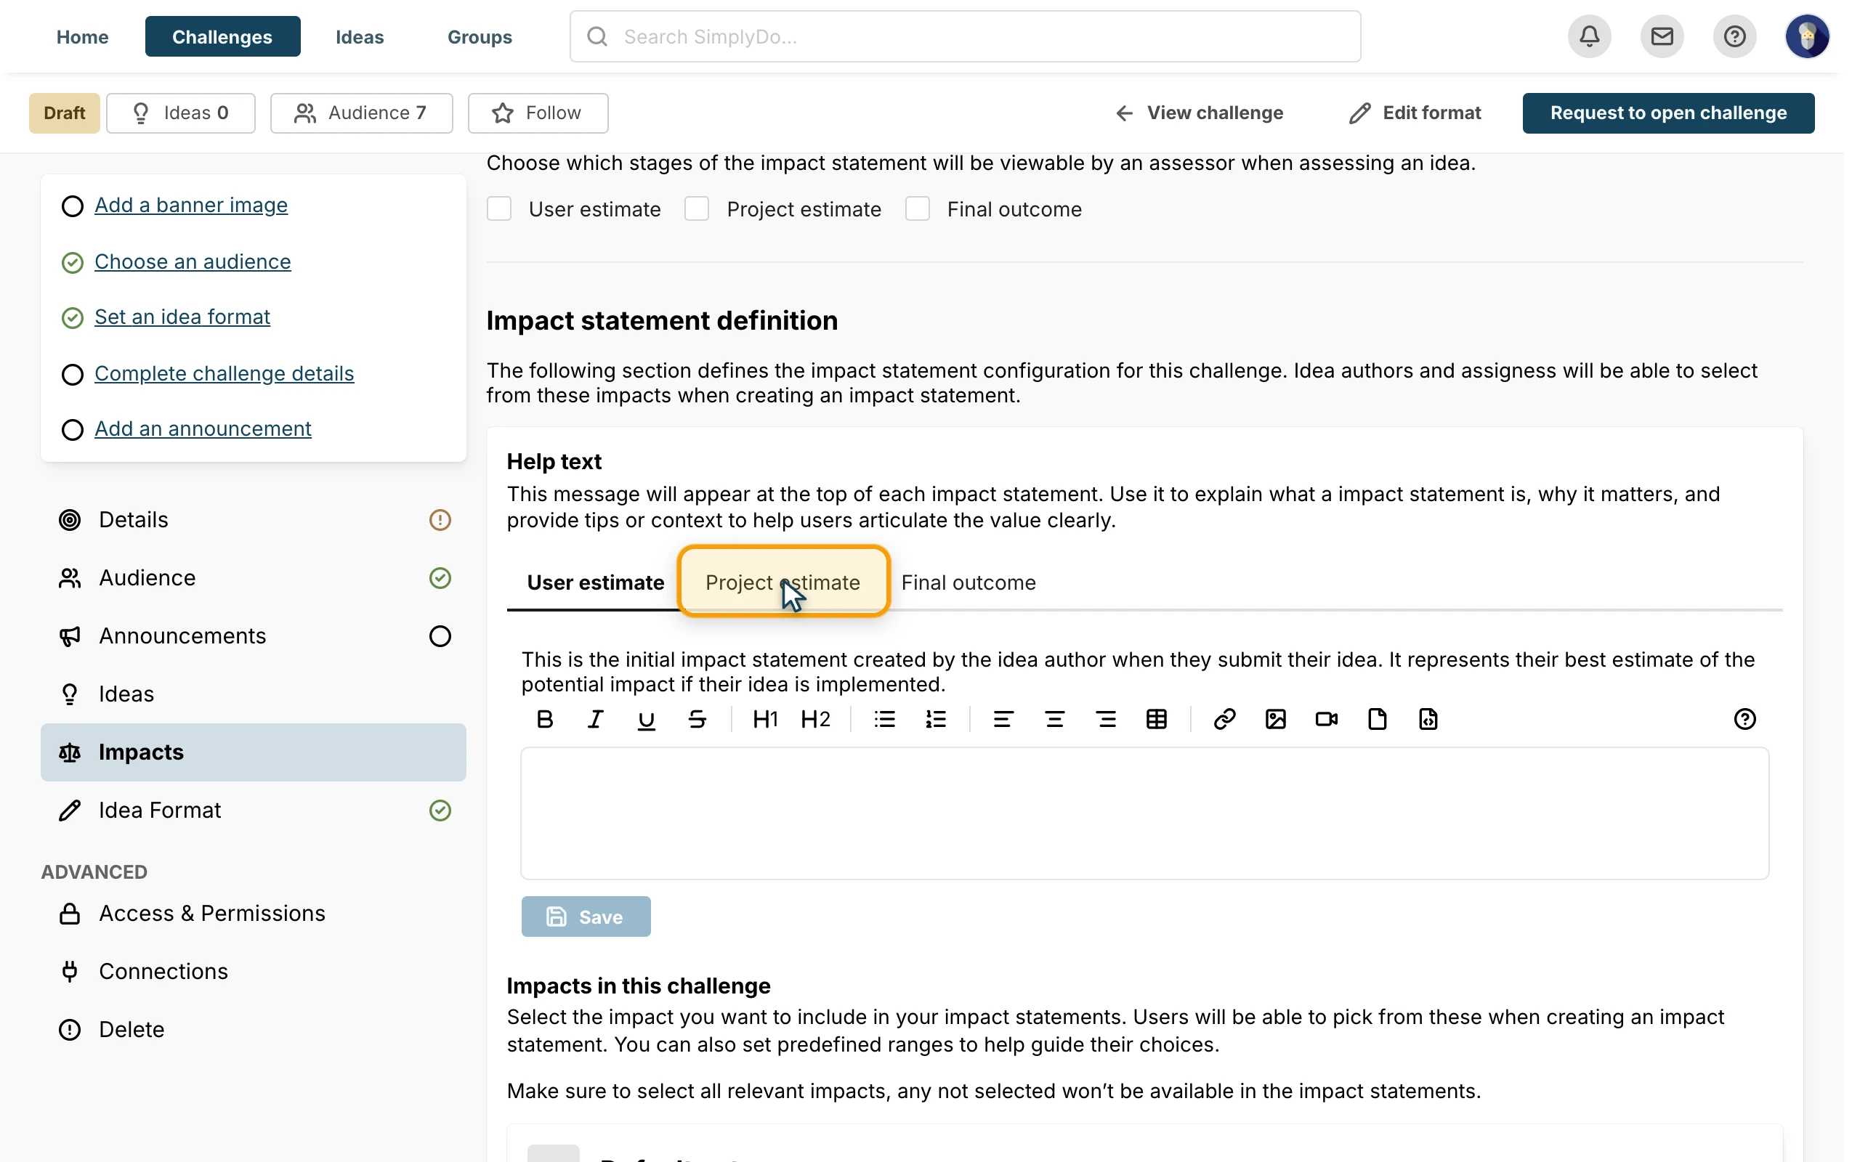
Task: Attach a file in the editor
Action: (x=1378, y=719)
